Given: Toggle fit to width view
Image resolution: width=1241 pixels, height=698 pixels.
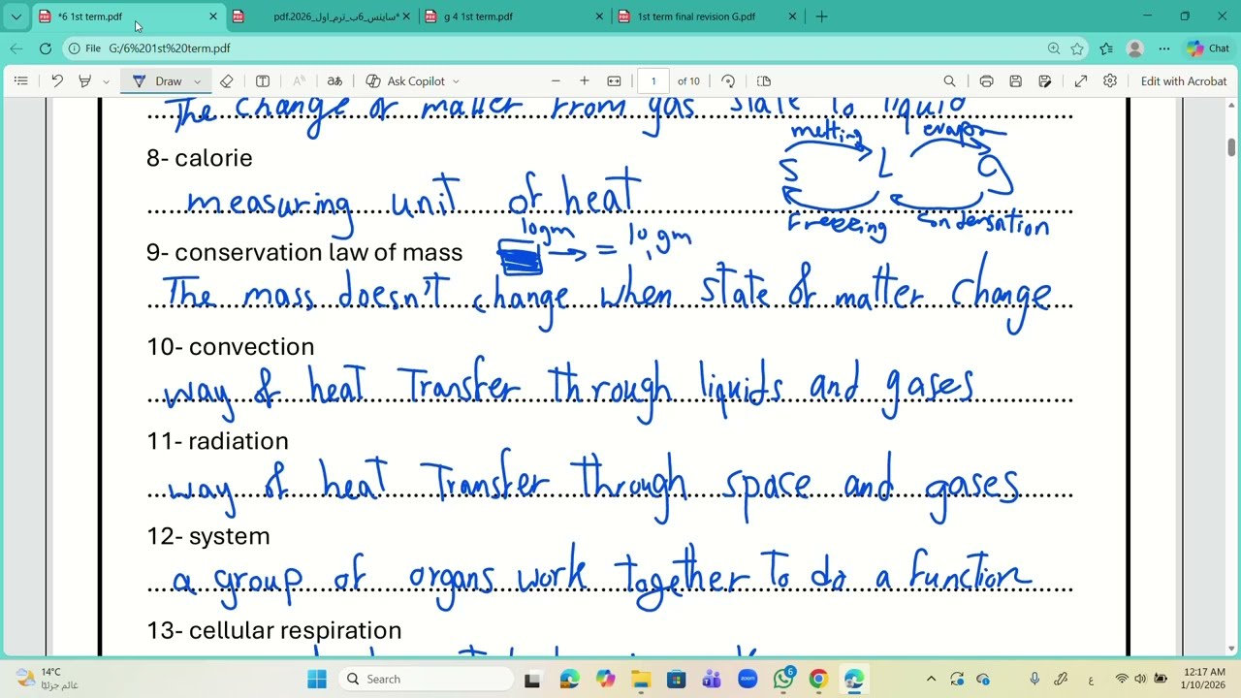Looking at the screenshot, I should pyautogui.click(x=614, y=81).
